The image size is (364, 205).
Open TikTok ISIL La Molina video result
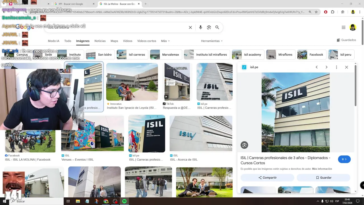pyautogui.click(x=177, y=82)
